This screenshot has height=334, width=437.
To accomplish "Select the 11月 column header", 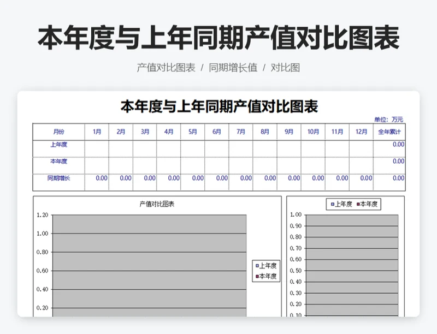I will click(x=337, y=132).
